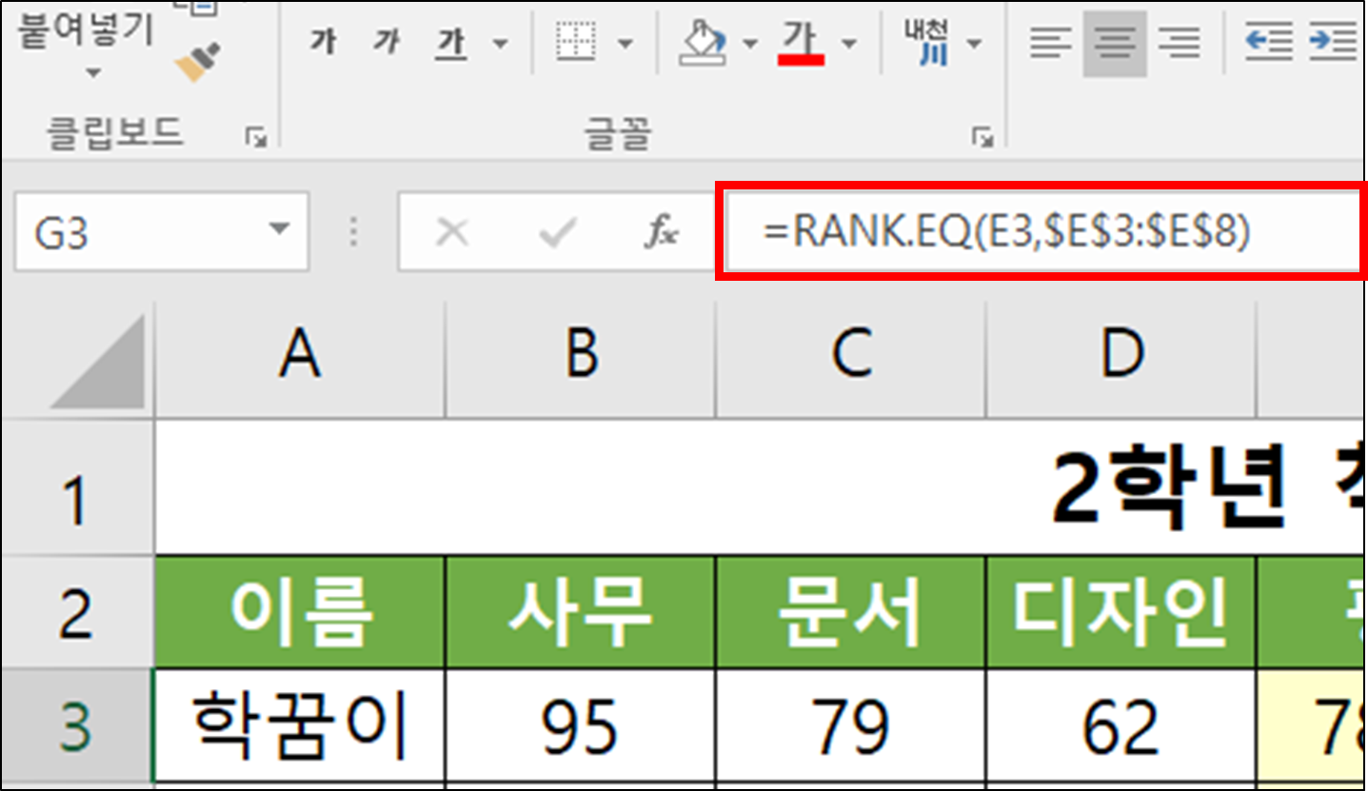Viewport: 1368px width, 791px height.
Task: Open the Border styles dropdown arrow
Action: coord(625,41)
